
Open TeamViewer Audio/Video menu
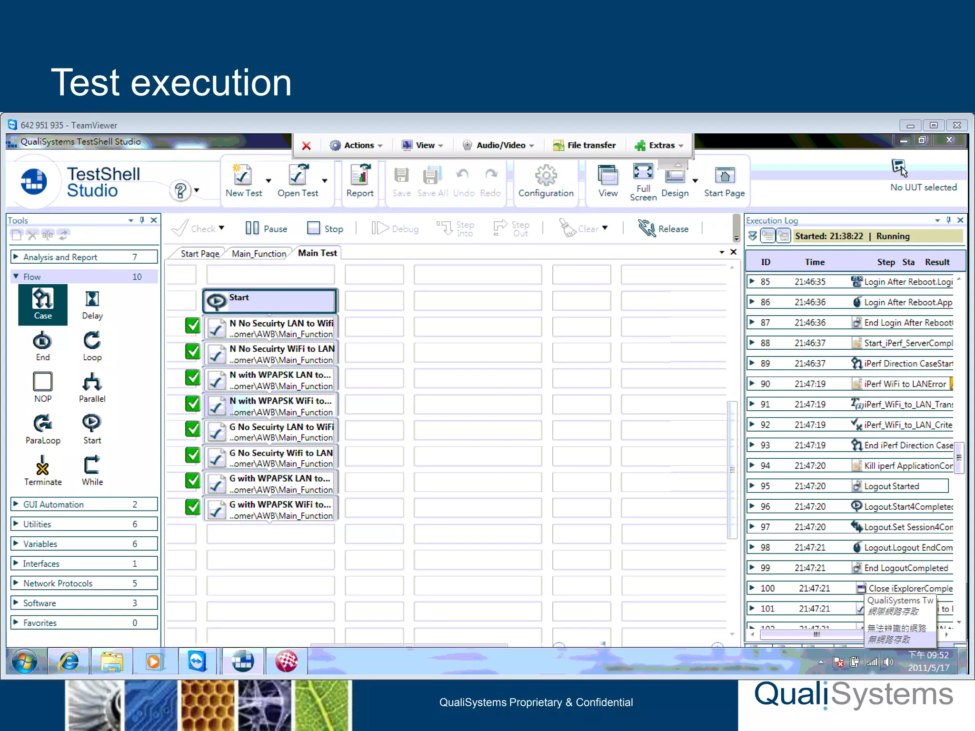click(498, 145)
